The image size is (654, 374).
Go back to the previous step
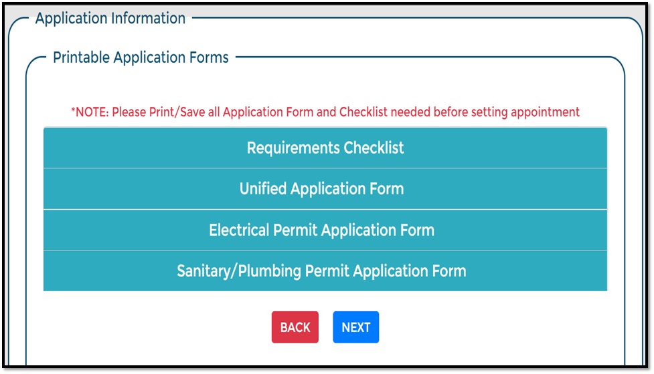coord(295,327)
